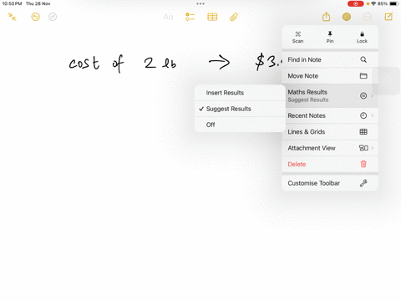Tap the battery status icon
The image size is (401, 301).
click(393, 3)
